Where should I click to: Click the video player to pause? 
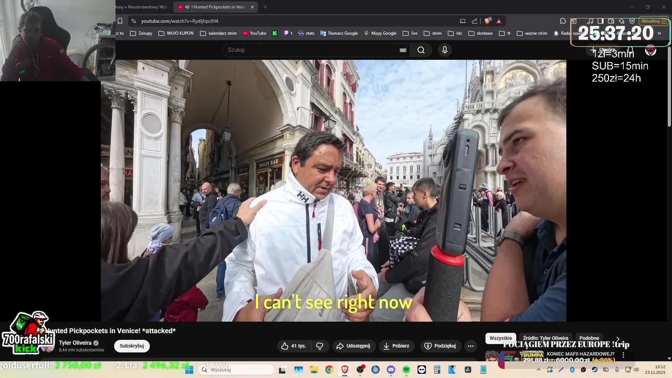pos(333,191)
